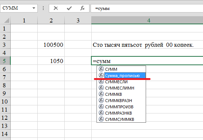
Task: Click the active cell containing =сумм
Action: point(147,61)
